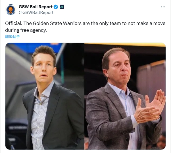This screenshot has width=171, height=153.
Task: Open left photo of man in dark blazer
Action: 45,96
